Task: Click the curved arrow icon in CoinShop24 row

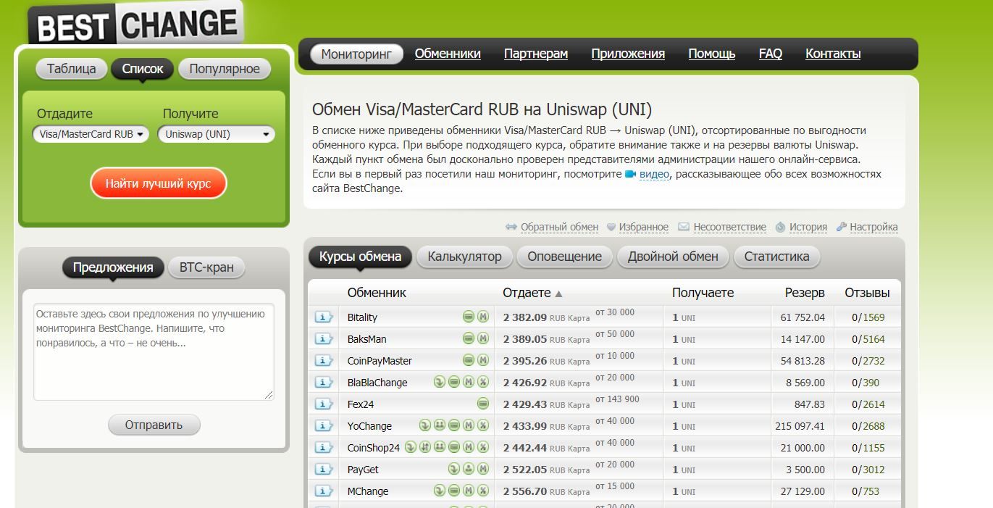Action: [411, 447]
